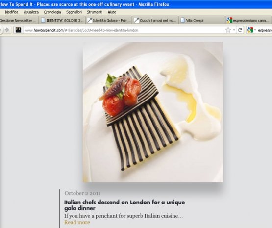
Task: Click the forward navigation arrow
Action: point(7,30)
